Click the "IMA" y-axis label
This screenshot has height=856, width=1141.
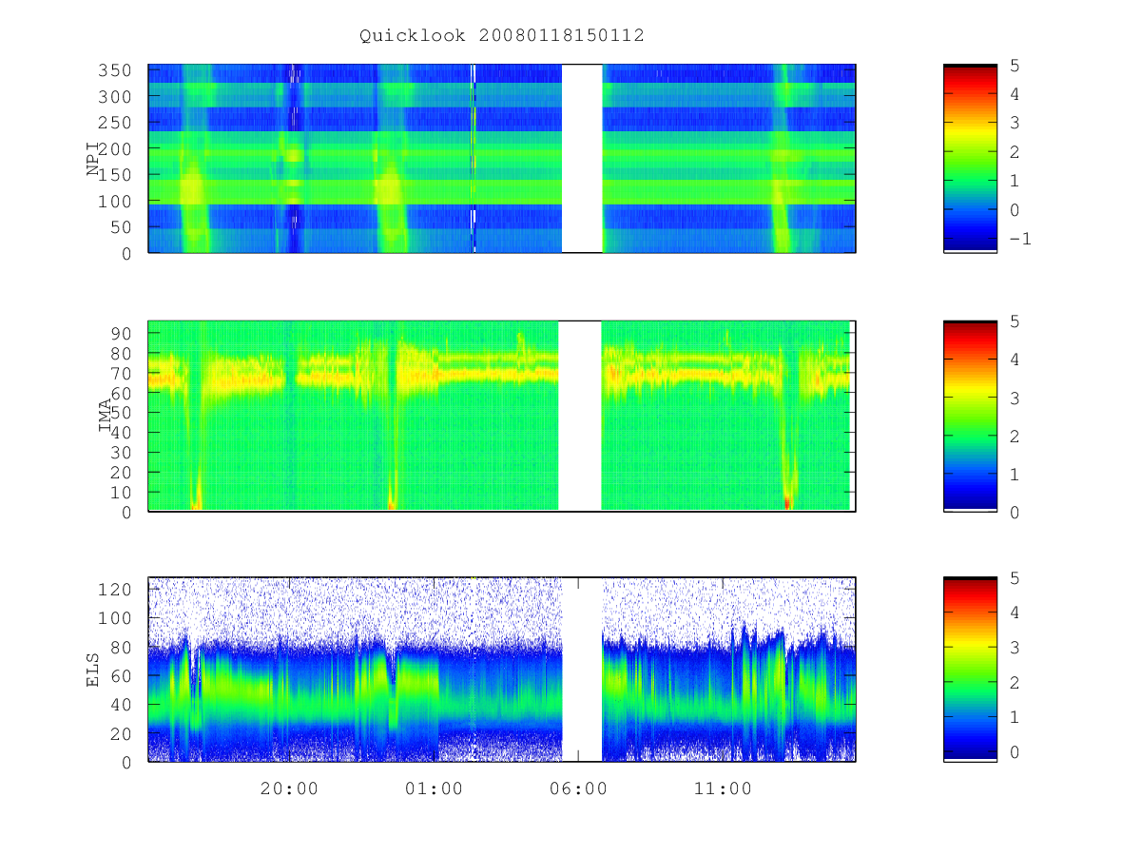pyautogui.click(x=106, y=416)
